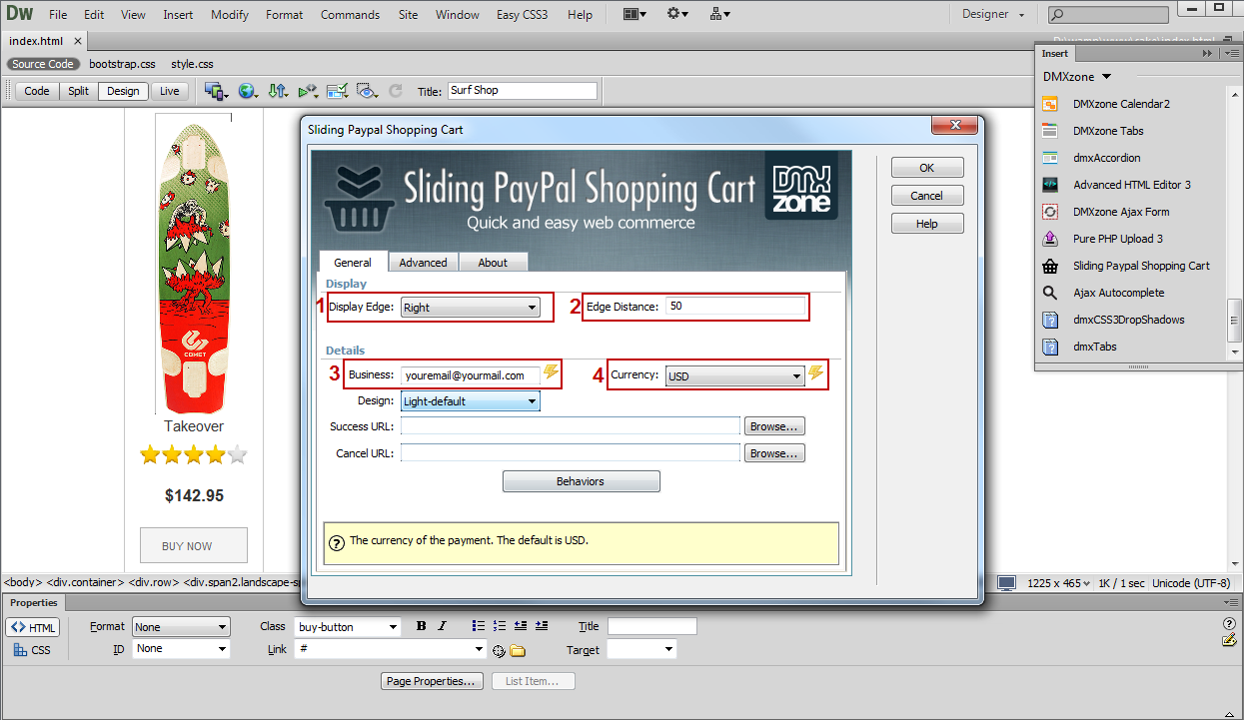Click the Behaviors button
Screen dimensions: 1244x720
581,481
